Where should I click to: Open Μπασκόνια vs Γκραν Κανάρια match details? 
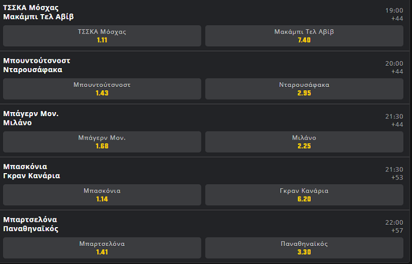(32, 171)
